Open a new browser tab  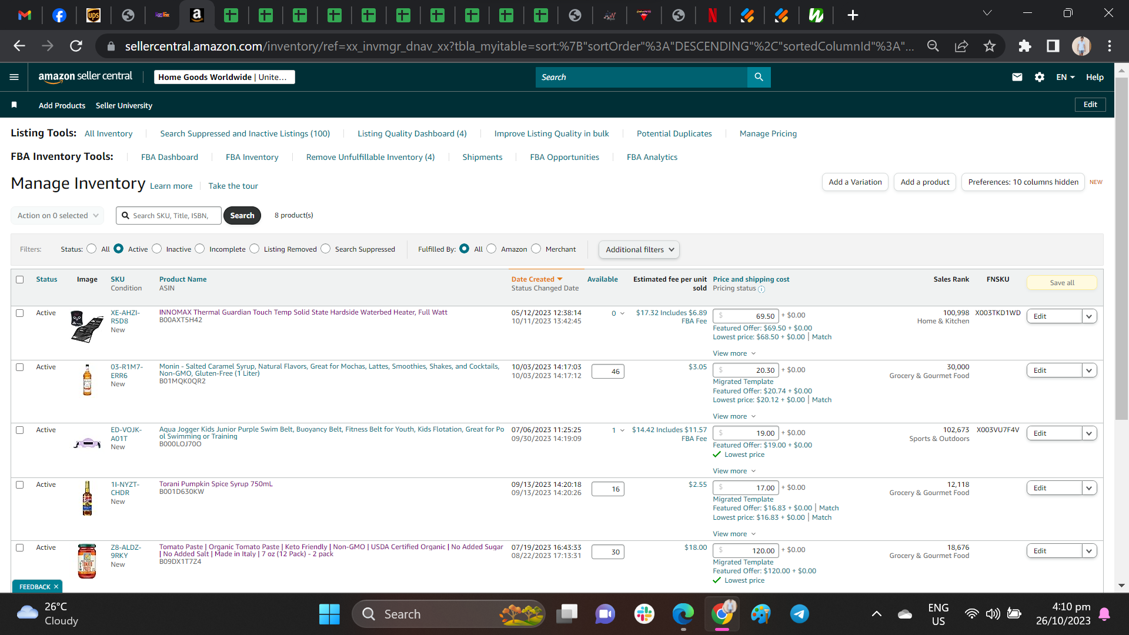tap(853, 15)
